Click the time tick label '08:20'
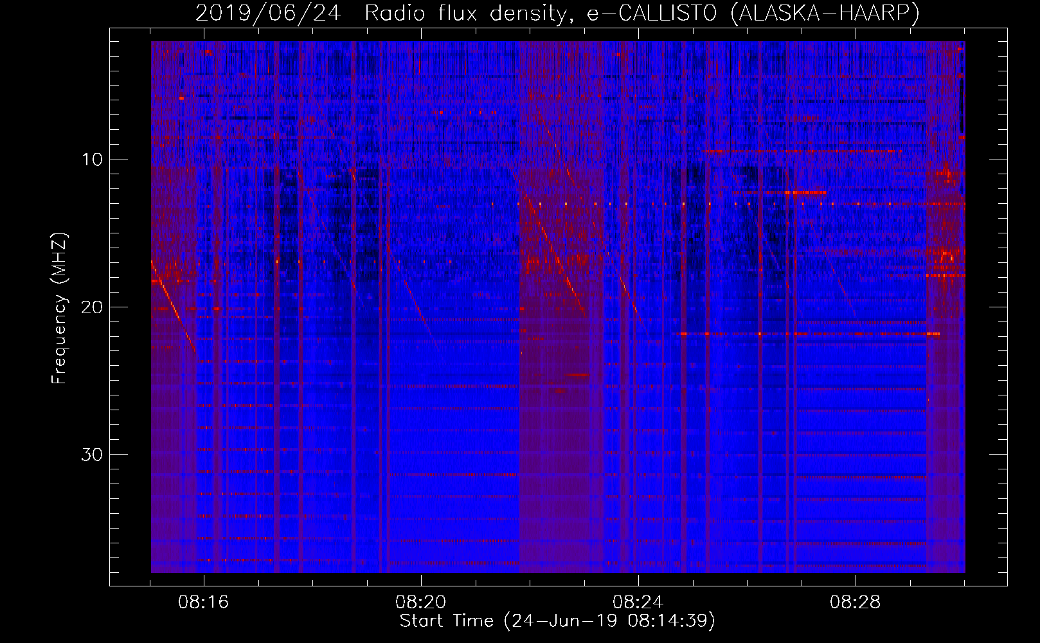Viewport: 1040px width, 643px height. click(421, 602)
